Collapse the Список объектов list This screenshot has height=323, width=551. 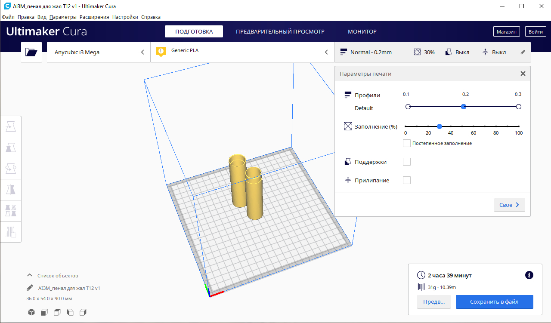click(x=30, y=276)
